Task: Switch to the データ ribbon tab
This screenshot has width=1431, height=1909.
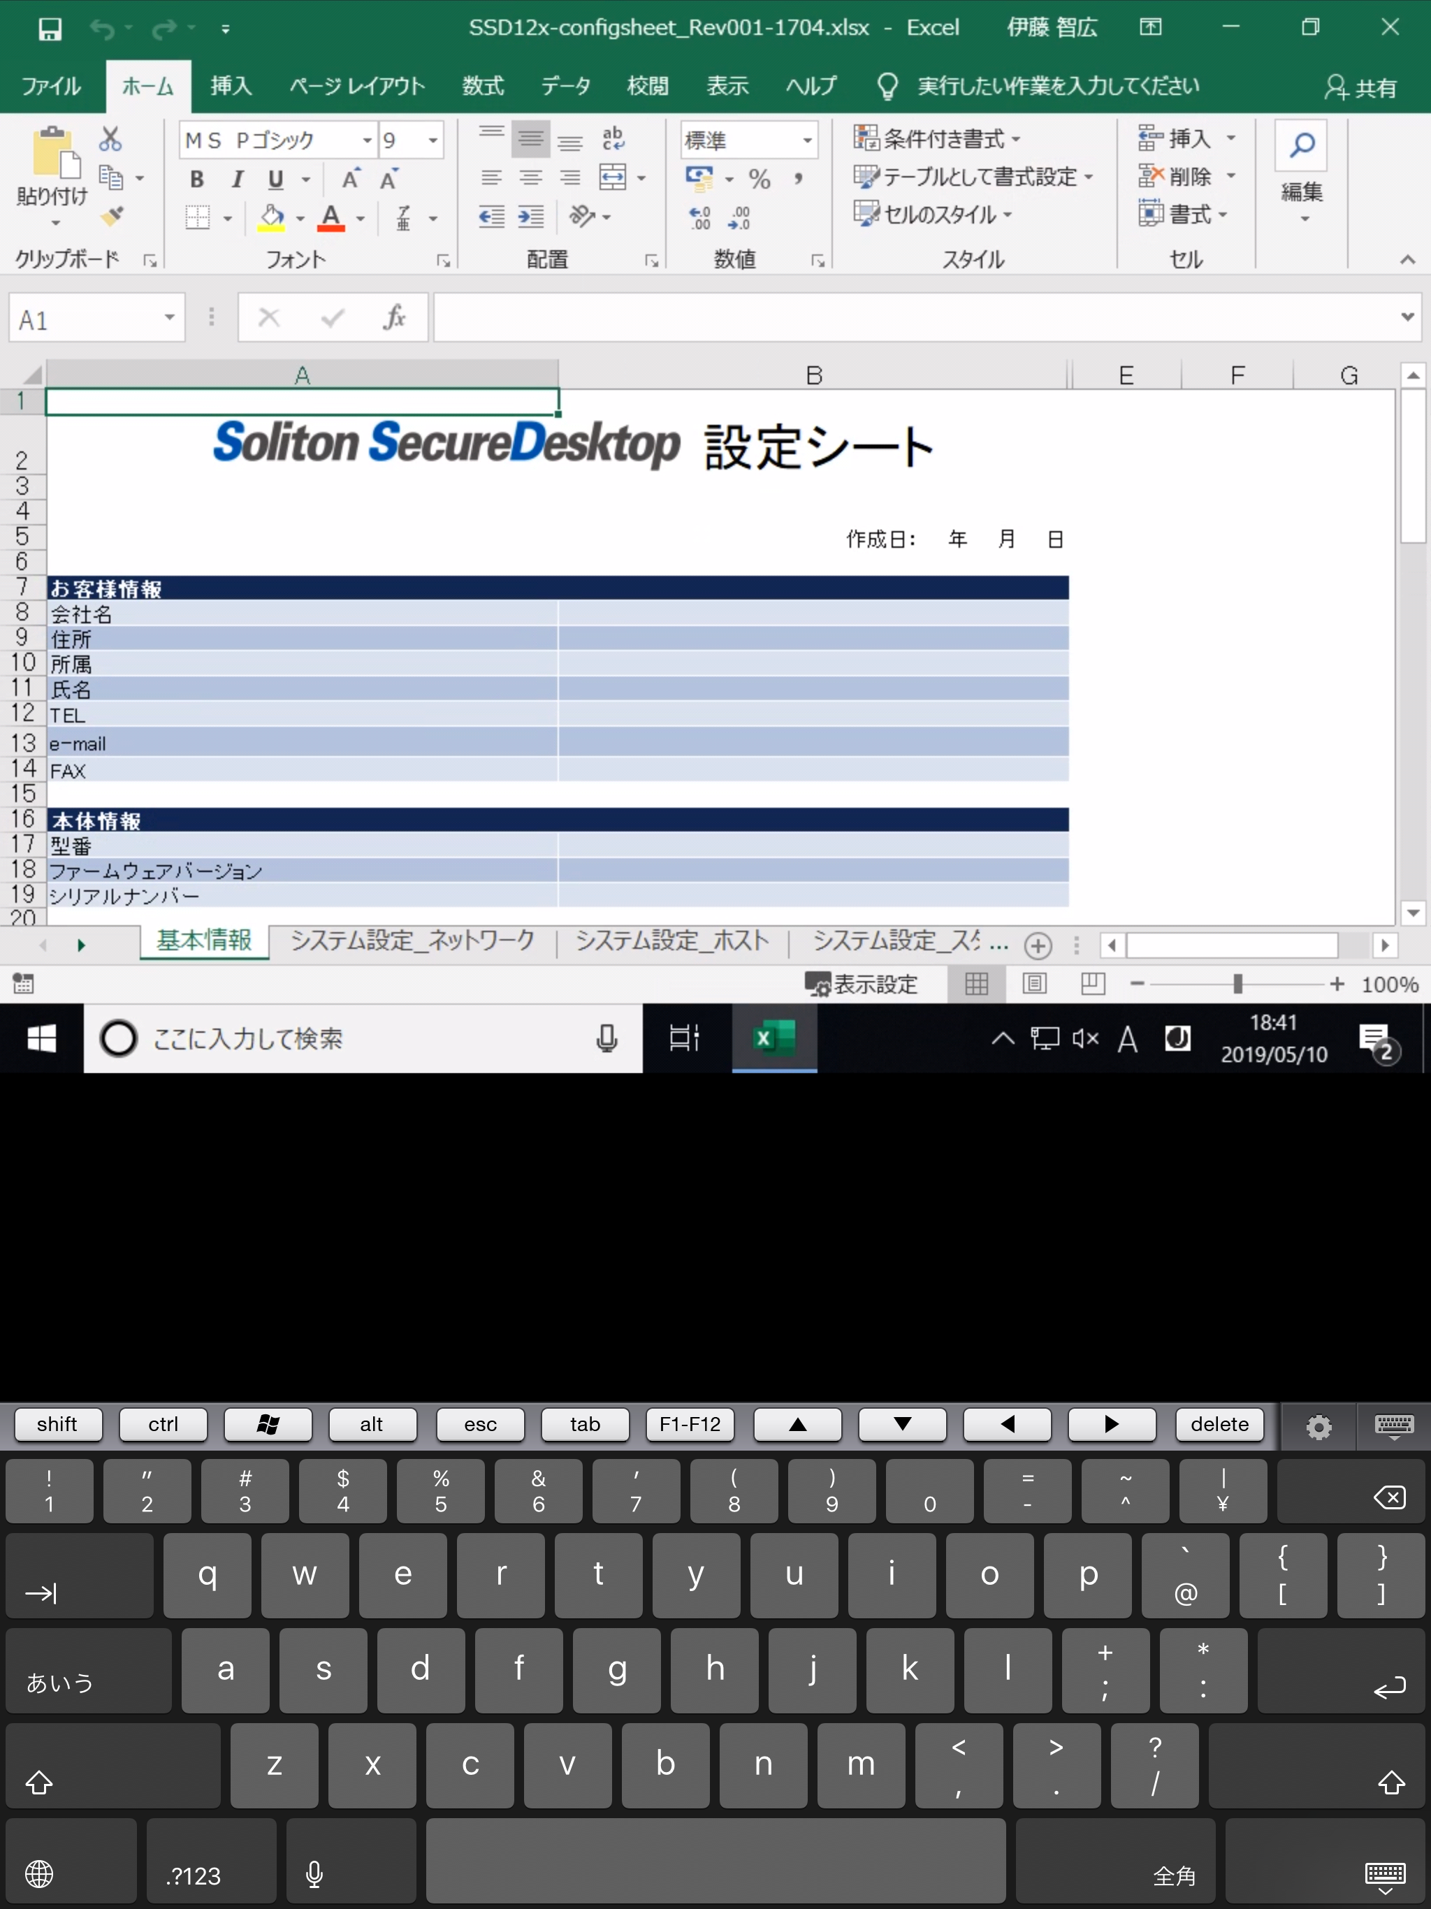Action: point(566,87)
